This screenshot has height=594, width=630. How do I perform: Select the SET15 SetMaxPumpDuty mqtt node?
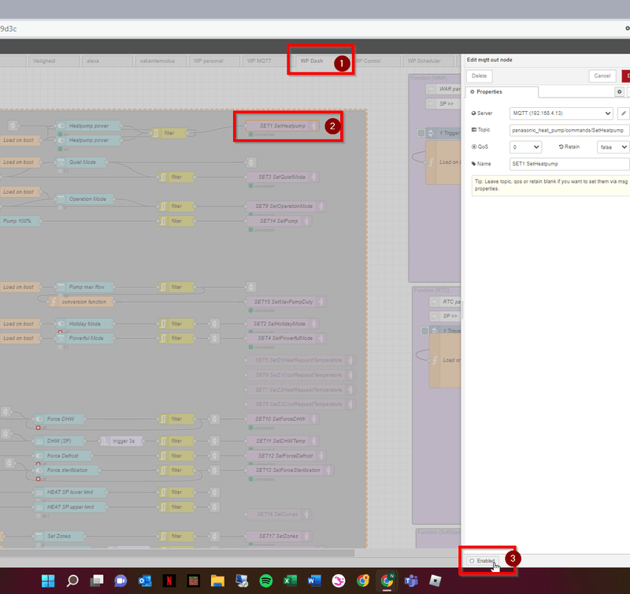point(286,302)
